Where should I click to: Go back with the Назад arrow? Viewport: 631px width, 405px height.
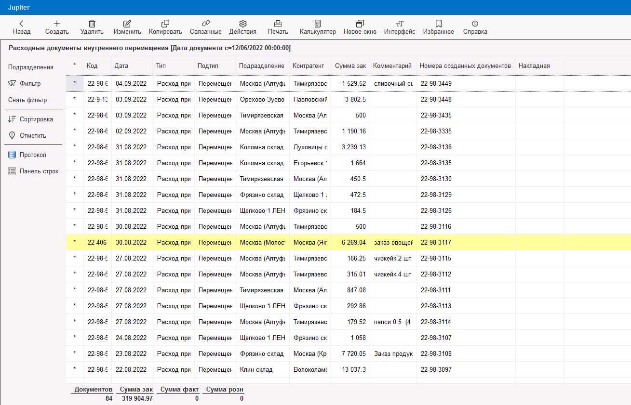point(21,27)
